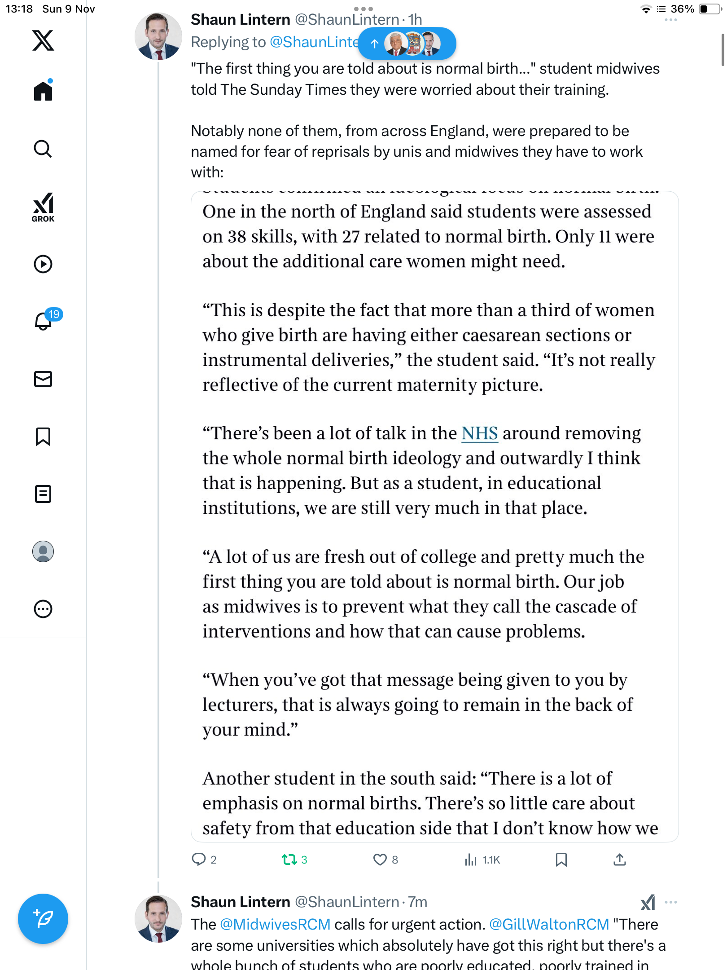Jump to new posts via blue pill

pos(407,44)
